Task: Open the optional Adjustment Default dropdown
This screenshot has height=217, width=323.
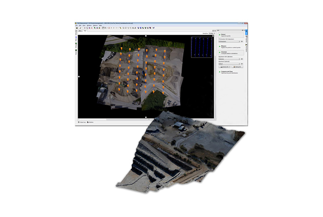Action: coord(229,63)
